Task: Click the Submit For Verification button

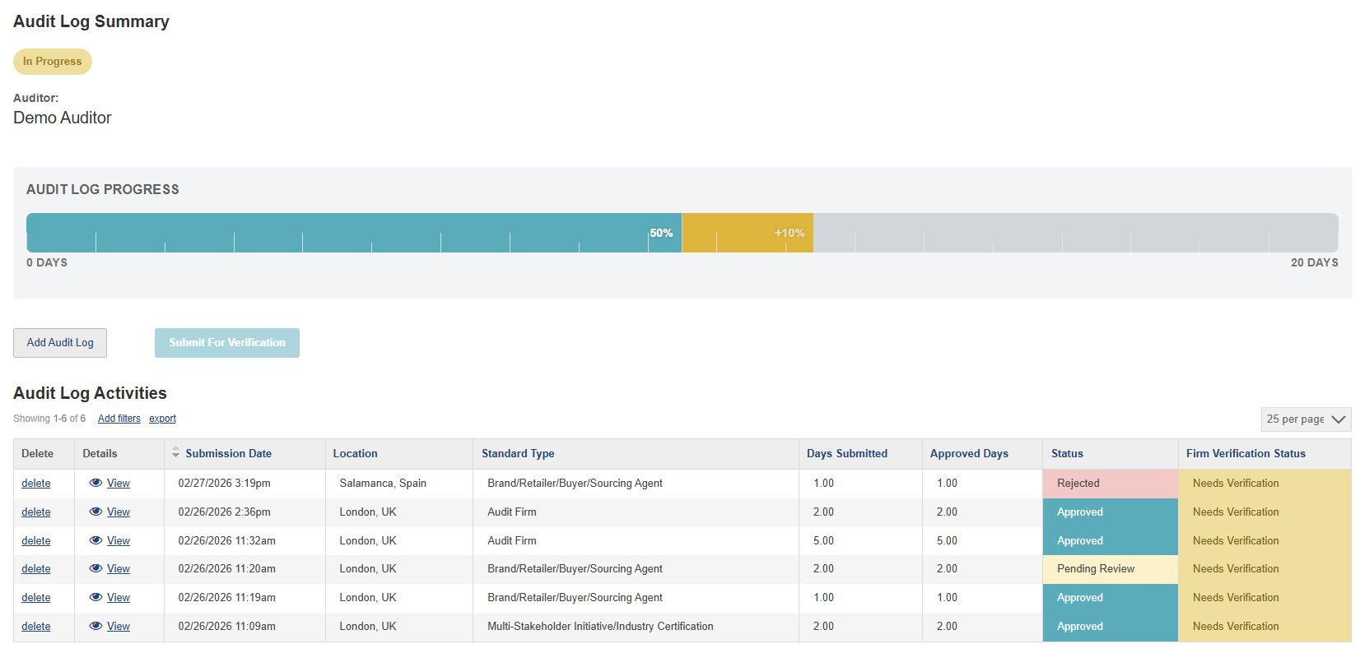Action: 227,343
